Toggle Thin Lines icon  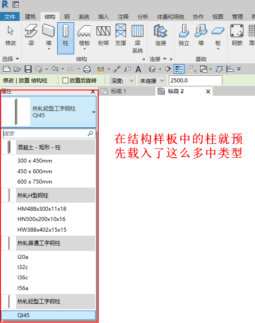179,69
